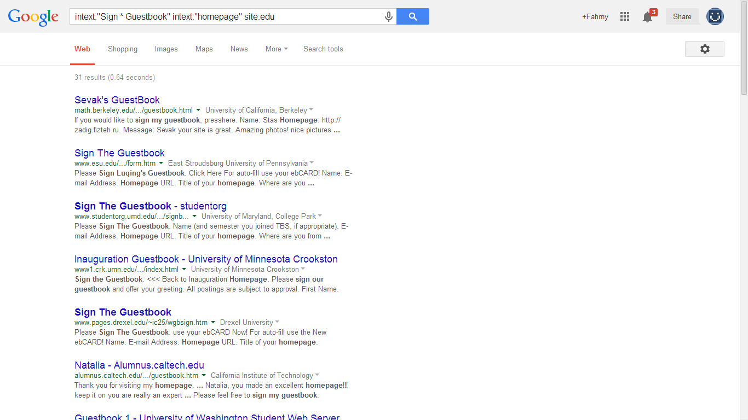Switch to the News tab

239,49
